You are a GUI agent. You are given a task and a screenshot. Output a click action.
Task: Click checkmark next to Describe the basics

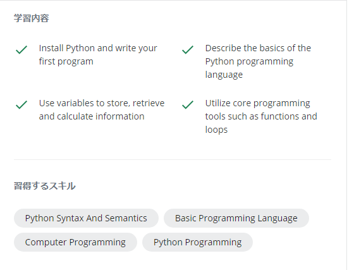(x=188, y=50)
